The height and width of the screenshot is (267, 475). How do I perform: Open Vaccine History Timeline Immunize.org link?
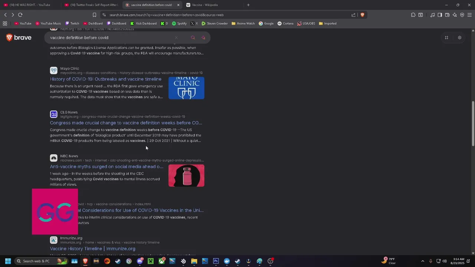[93, 249]
